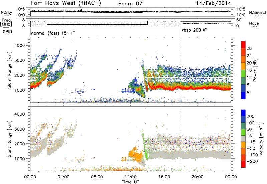This screenshot has width=267, height=184.
Task: Click the blue bottom segment of Power colorbar
Action: [243, 95]
